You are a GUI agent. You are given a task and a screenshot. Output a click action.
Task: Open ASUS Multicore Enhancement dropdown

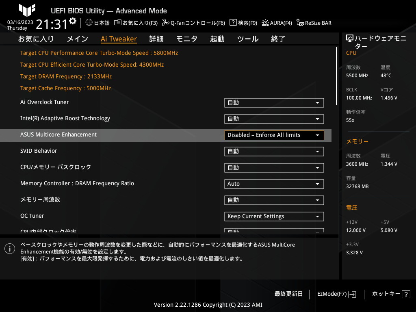274,135
